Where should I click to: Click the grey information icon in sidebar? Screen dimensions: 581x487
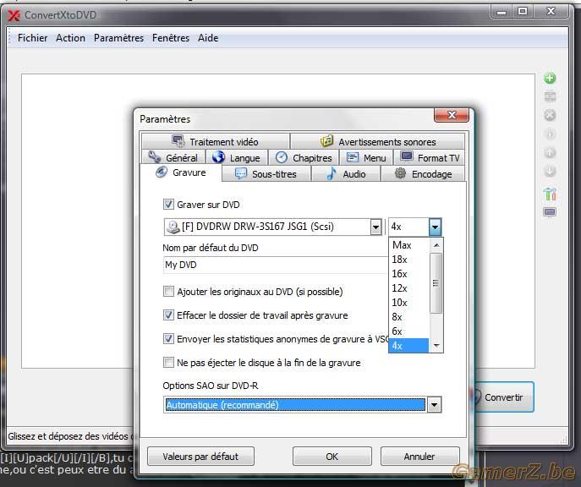click(x=550, y=134)
